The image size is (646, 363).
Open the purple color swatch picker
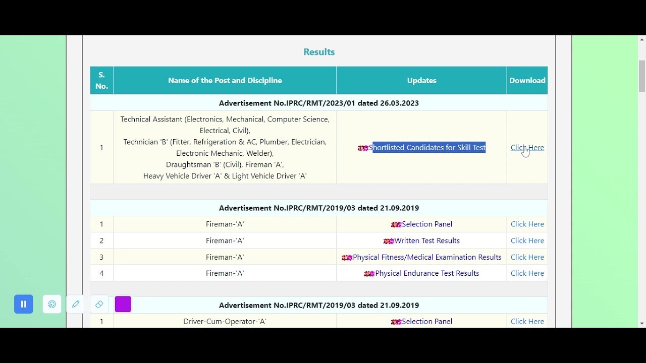[x=123, y=304]
